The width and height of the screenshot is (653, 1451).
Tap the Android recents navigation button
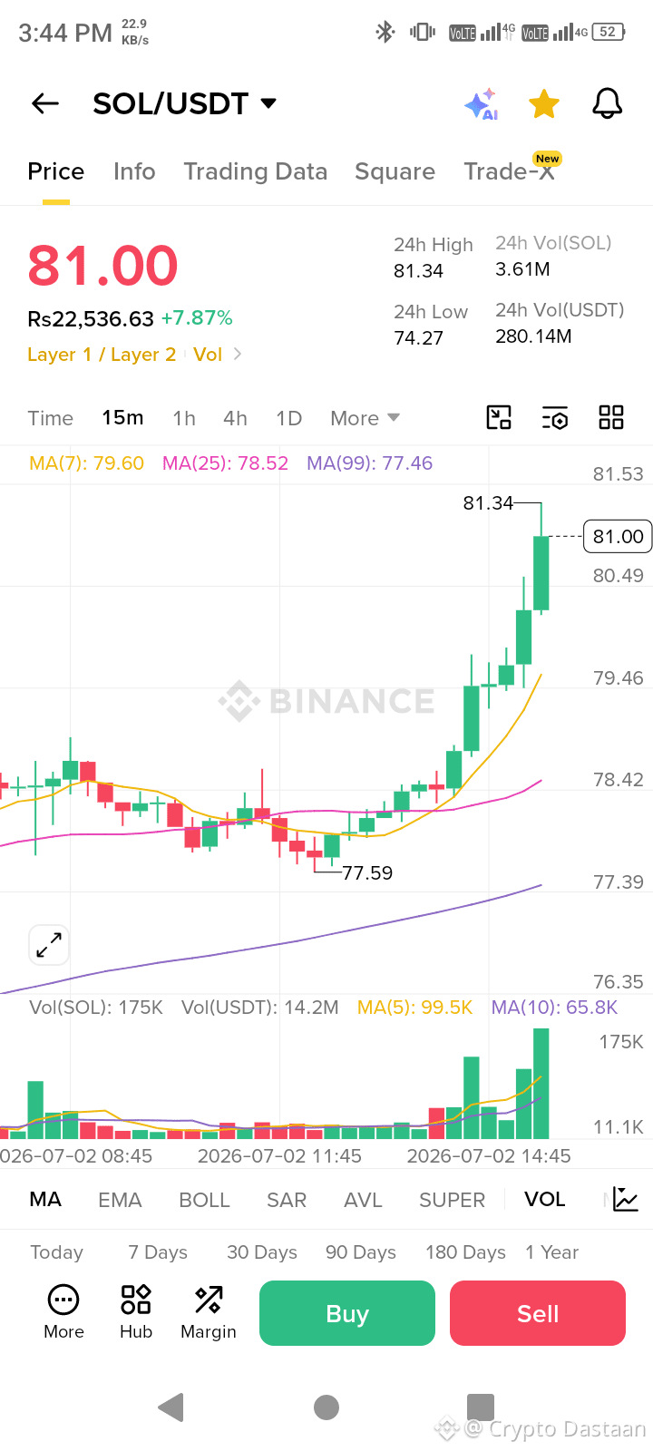tap(481, 1407)
